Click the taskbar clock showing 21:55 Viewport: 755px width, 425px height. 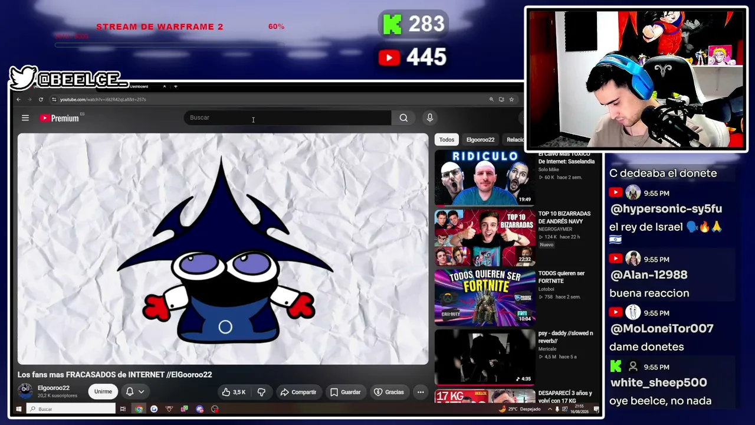click(x=579, y=408)
